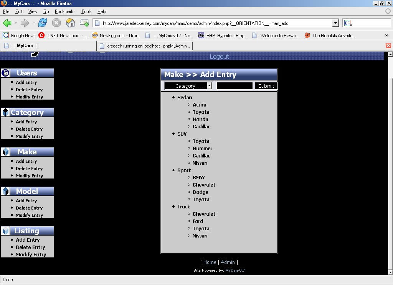This screenshot has width=393, height=285.
Task: Close the current tab with red X
Action: 388,46
